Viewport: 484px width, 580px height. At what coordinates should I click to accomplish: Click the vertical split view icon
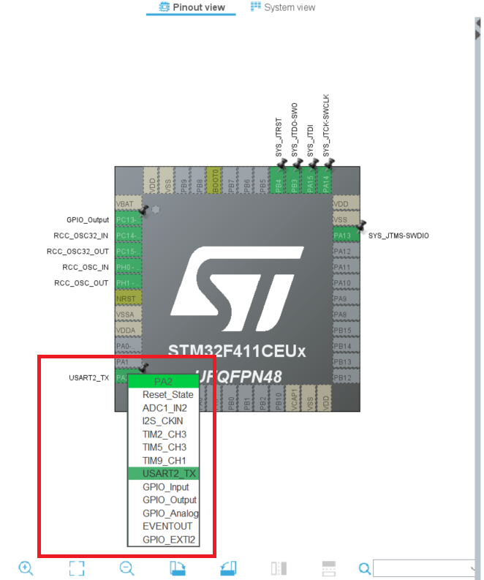pyautogui.click(x=278, y=568)
